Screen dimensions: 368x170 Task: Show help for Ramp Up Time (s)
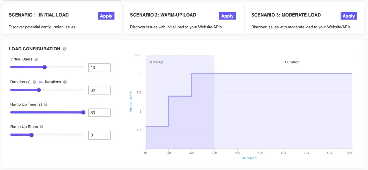46,104
